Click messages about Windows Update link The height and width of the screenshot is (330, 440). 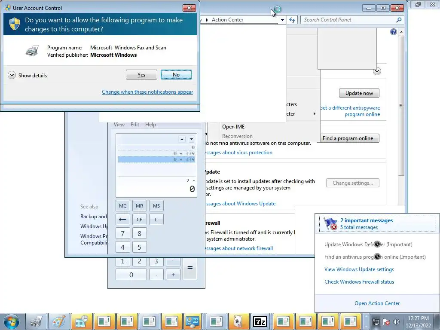tap(240, 203)
